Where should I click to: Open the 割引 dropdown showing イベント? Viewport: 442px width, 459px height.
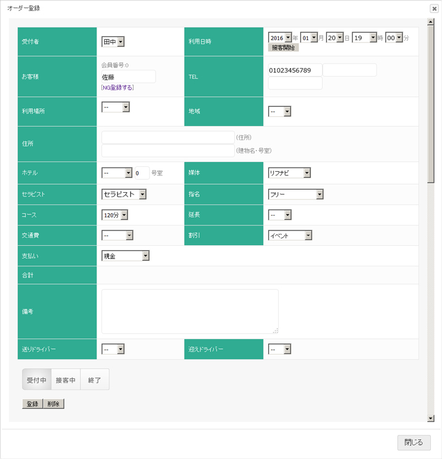pyautogui.click(x=290, y=235)
